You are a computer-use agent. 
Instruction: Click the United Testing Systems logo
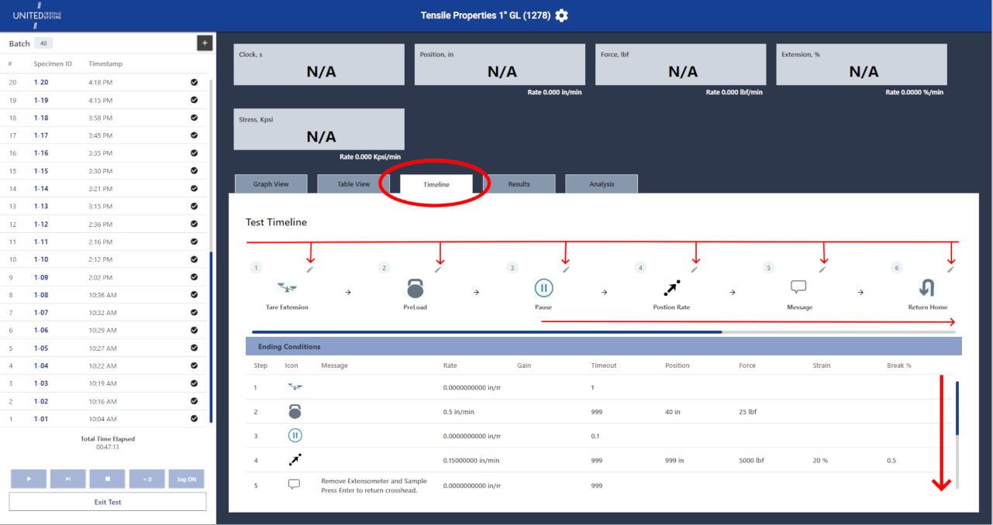click(37, 15)
